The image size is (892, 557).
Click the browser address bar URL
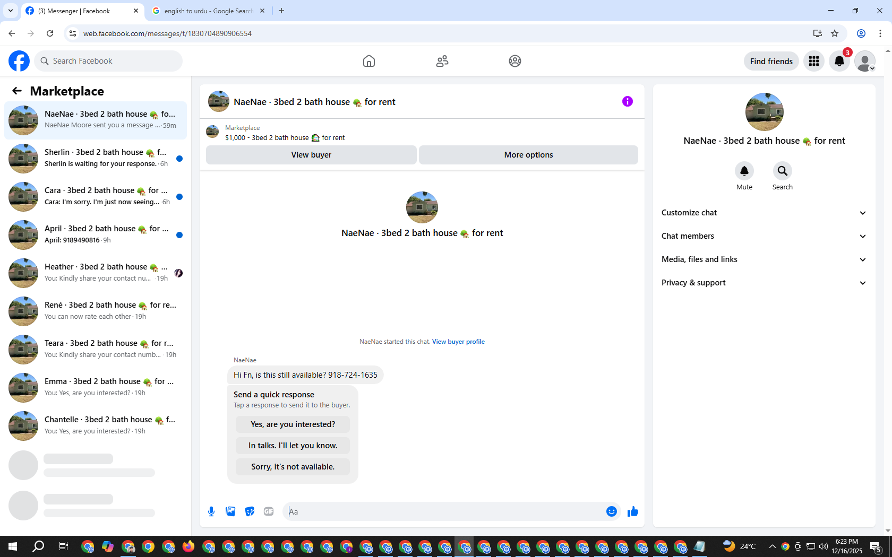167,33
